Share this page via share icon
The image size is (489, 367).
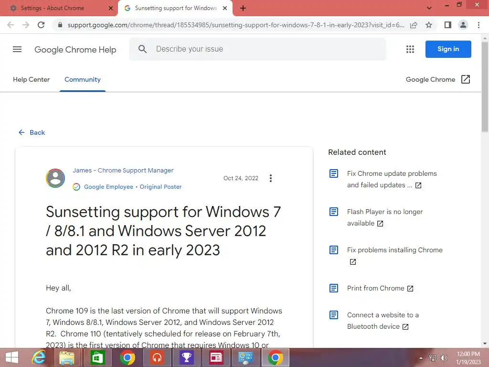tap(414, 25)
